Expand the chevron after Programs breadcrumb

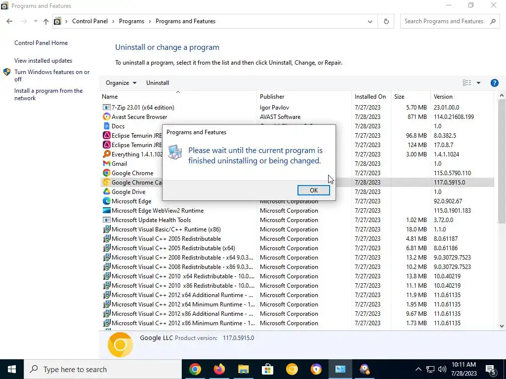(150, 21)
